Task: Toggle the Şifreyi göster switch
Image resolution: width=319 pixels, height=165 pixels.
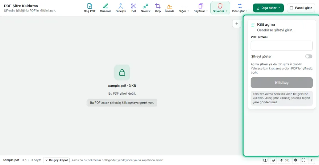Action: (308, 56)
